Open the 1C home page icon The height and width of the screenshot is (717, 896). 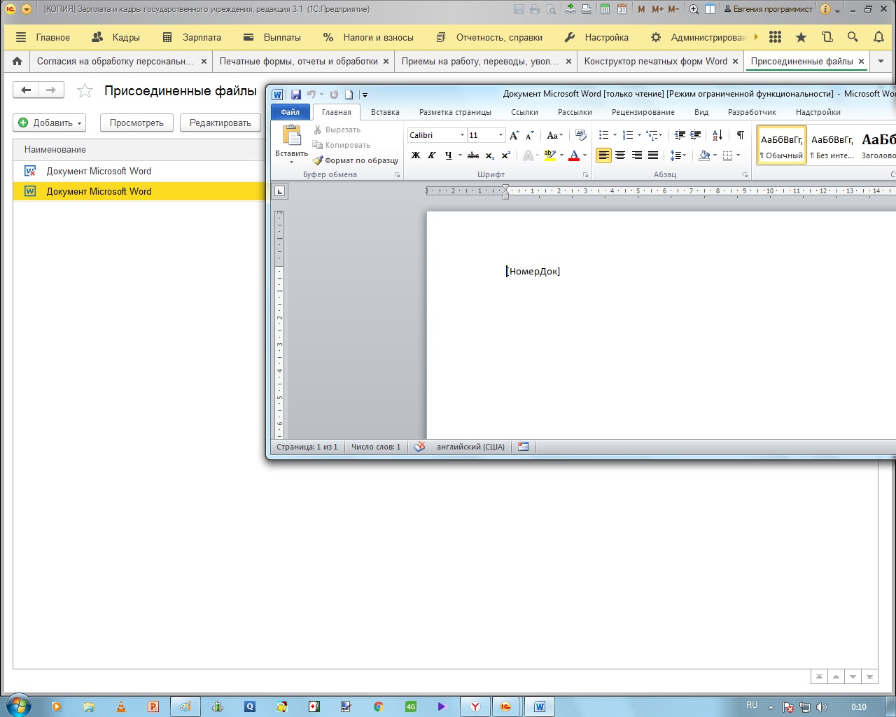click(x=17, y=61)
